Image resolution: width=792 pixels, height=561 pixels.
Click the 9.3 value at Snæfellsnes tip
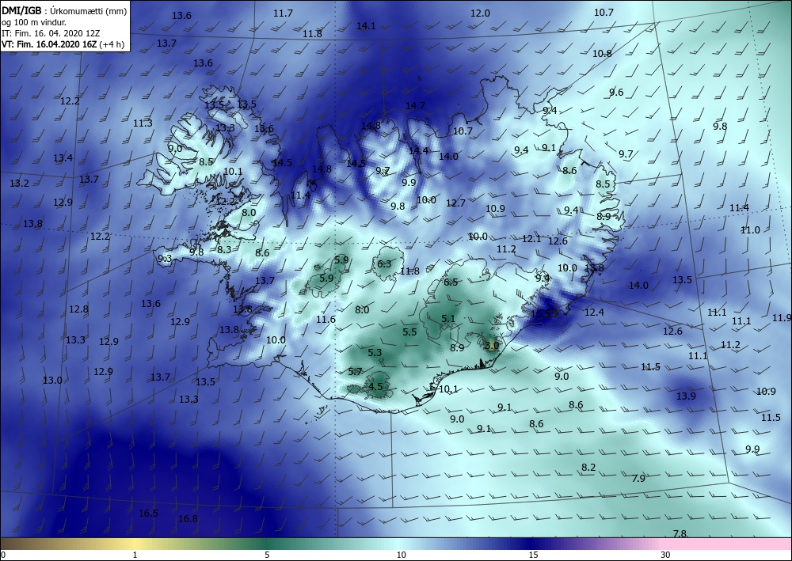pyautogui.click(x=166, y=259)
